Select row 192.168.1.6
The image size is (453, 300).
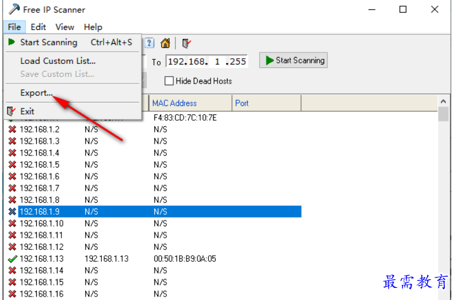click(x=154, y=176)
